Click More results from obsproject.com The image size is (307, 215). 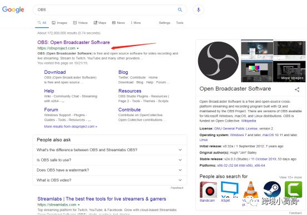(x=71, y=127)
